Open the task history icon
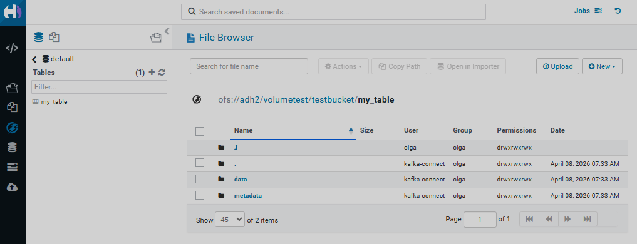Viewport: 637px width, 244px height. [x=618, y=11]
